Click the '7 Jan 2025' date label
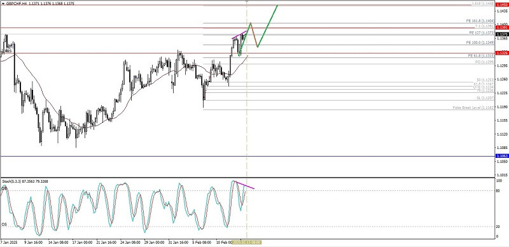 coord(9,243)
